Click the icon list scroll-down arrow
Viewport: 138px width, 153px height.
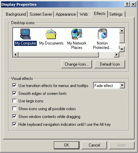(122, 49)
